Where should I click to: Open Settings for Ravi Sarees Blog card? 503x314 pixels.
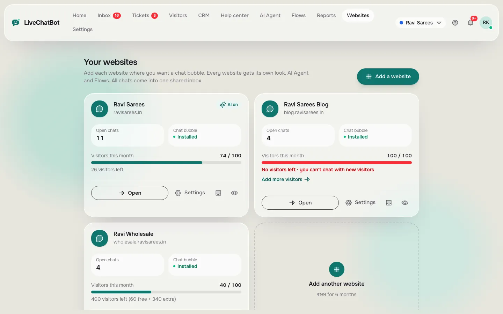click(x=360, y=203)
